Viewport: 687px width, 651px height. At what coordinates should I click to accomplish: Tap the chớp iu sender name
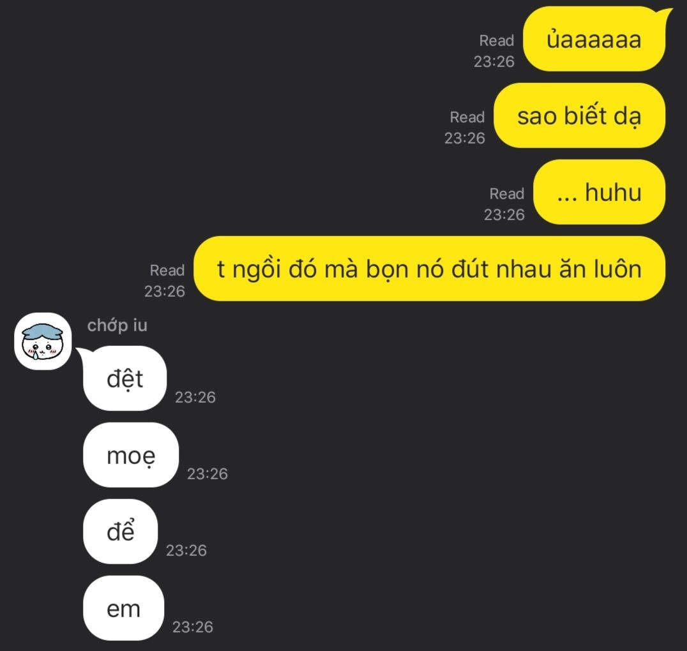117,325
